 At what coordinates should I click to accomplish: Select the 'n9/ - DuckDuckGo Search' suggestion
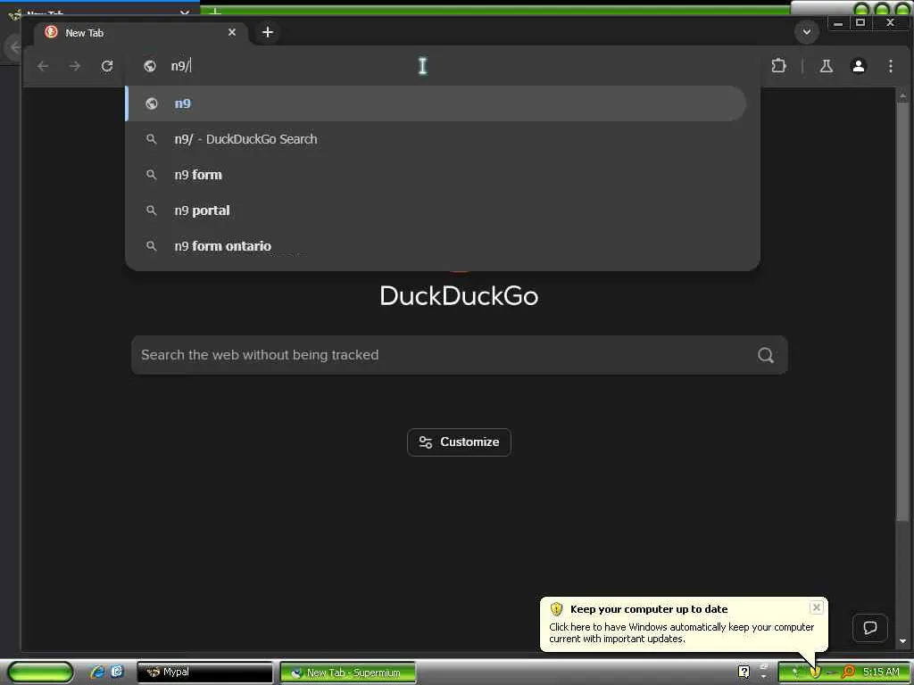coord(436,139)
